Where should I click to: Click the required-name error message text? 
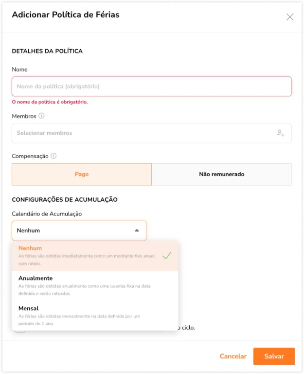[x=50, y=102]
